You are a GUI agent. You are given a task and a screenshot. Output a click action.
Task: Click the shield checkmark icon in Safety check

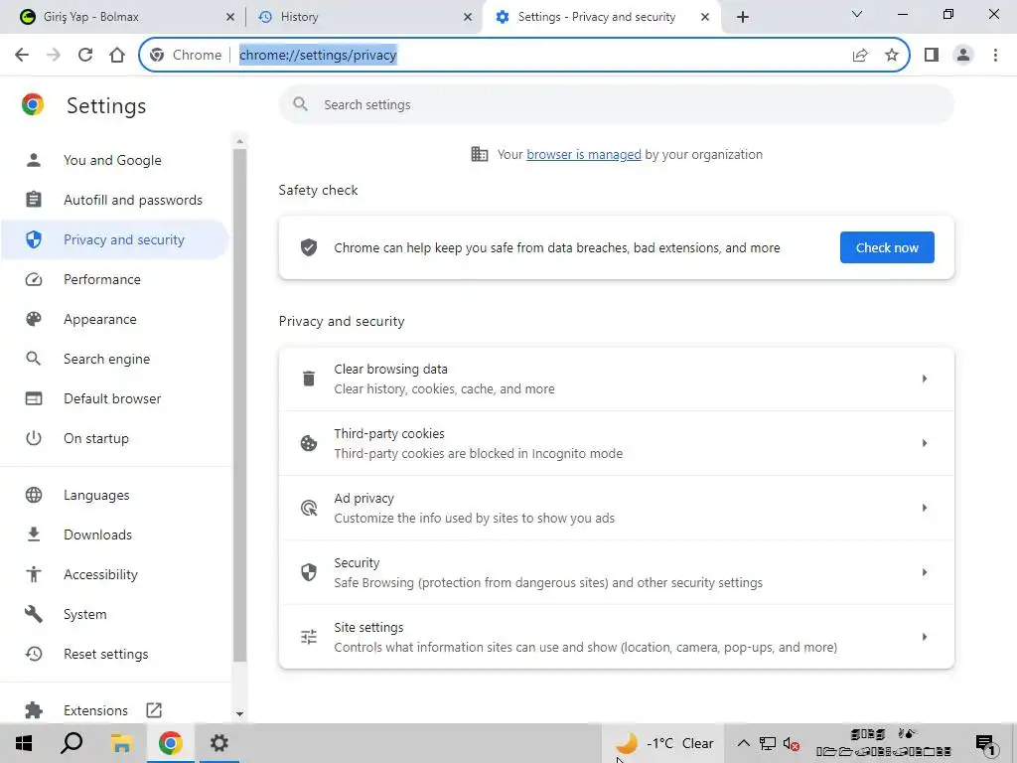pyautogui.click(x=309, y=247)
